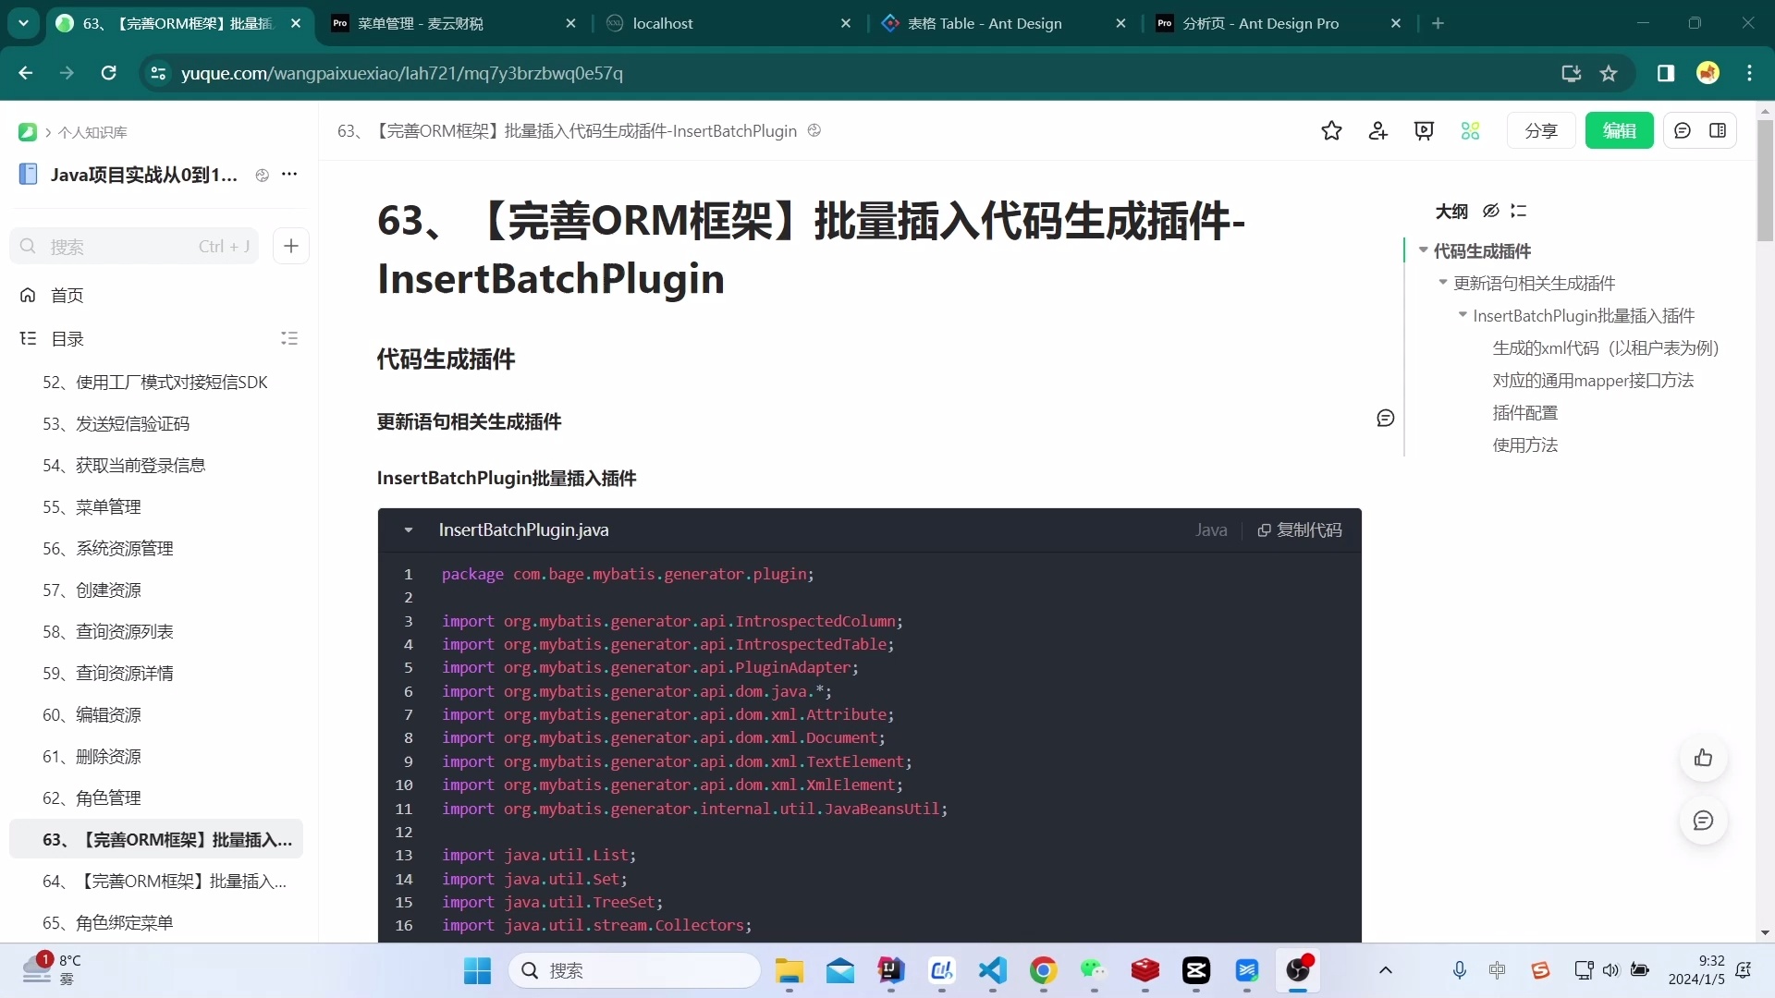Toggle the 目录 tree view icon
The height and width of the screenshot is (998, 1775).
click(289, 338)
